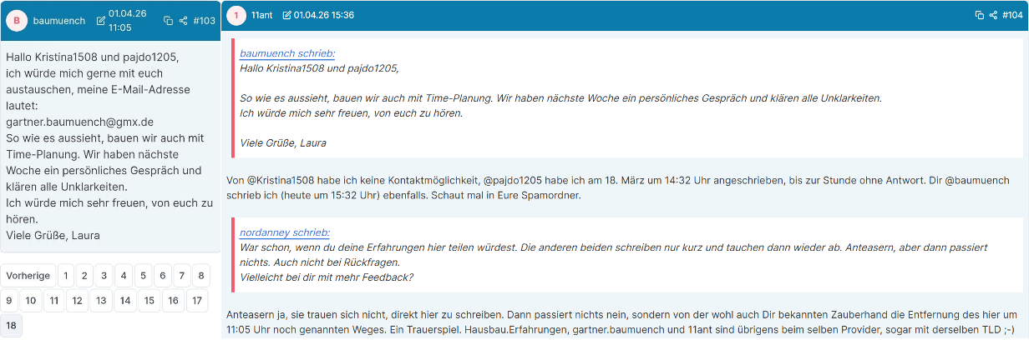Go to the previous page with 'Vorherige'
The width and height of the screenshot is (1029, 340).
tap(28, 276)
